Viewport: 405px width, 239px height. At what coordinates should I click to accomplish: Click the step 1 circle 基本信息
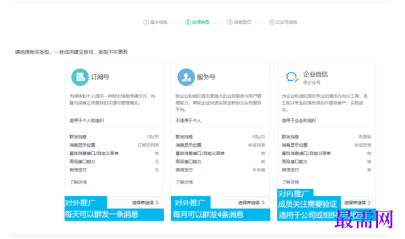coord(146,22)
